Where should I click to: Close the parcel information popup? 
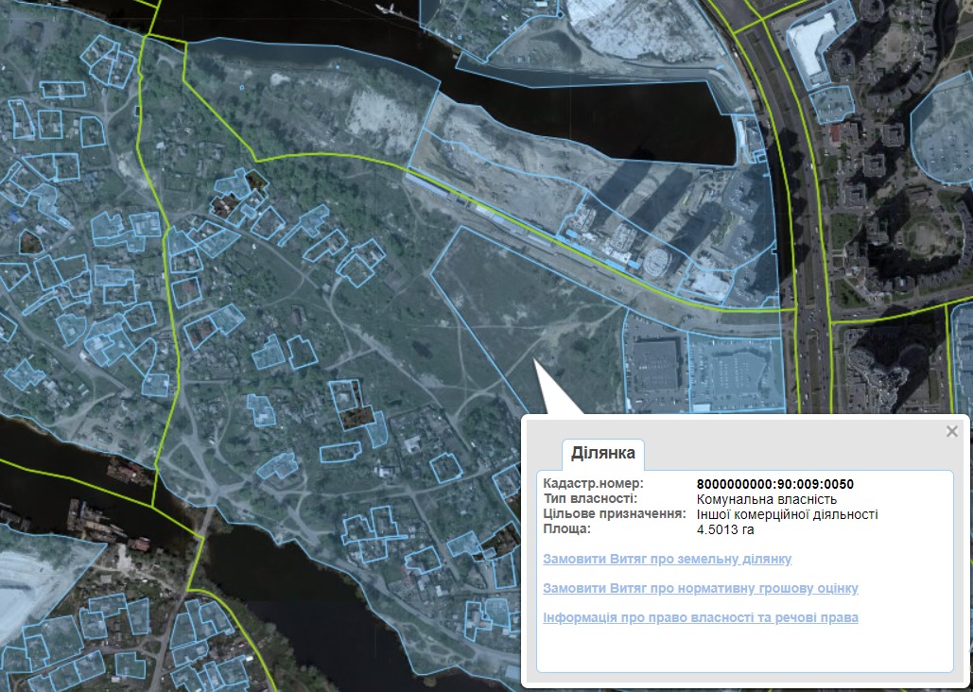[951, 432]
